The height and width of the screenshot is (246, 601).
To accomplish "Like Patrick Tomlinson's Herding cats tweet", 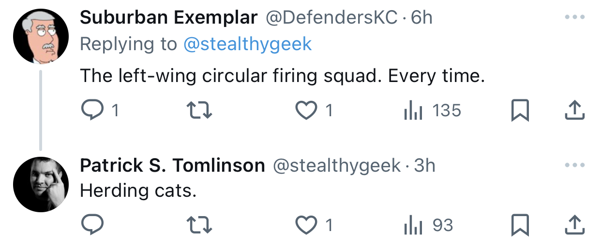I will (x=314, y=225).
